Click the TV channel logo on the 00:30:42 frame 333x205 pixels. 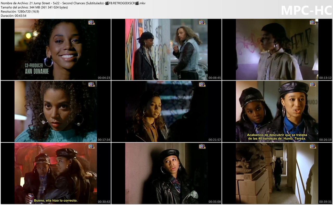91,146
